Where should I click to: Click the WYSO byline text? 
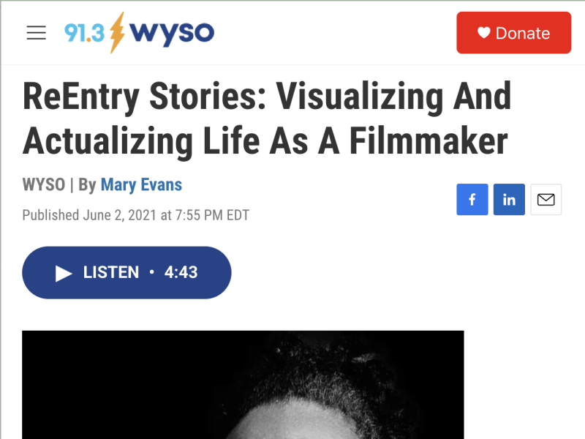[44, 185]
